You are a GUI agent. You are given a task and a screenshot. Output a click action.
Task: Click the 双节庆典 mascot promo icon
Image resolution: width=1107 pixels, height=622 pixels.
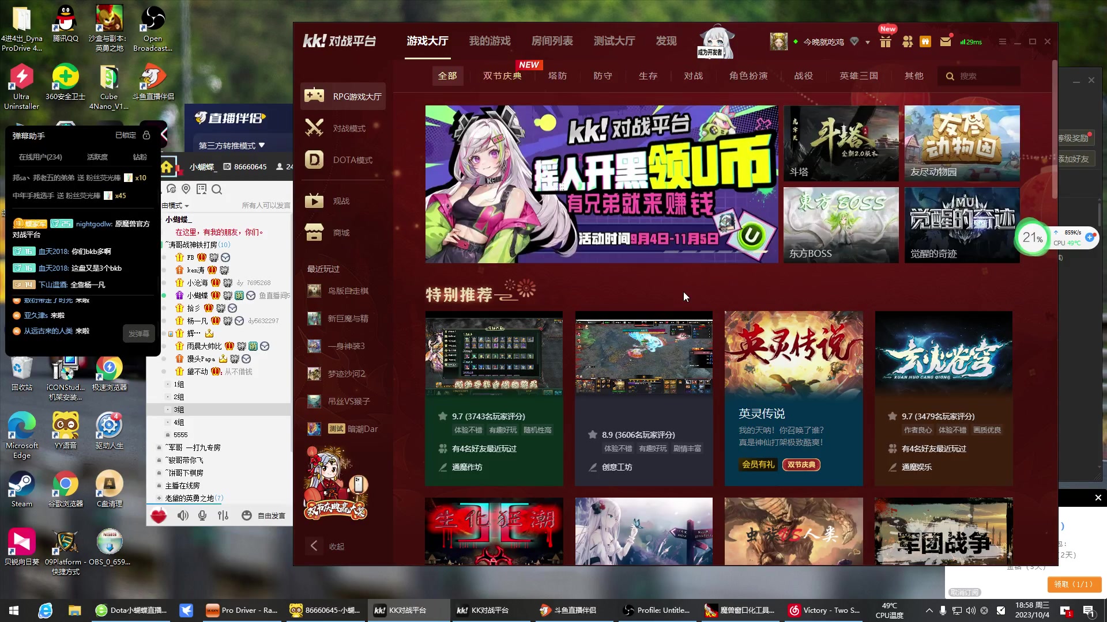pyautogui.click(x=336, y=484)
